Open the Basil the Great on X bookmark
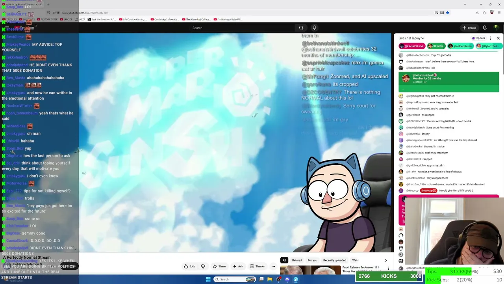Screen dimensions: 504x284 pyautogui.click(x=102, y=19)
